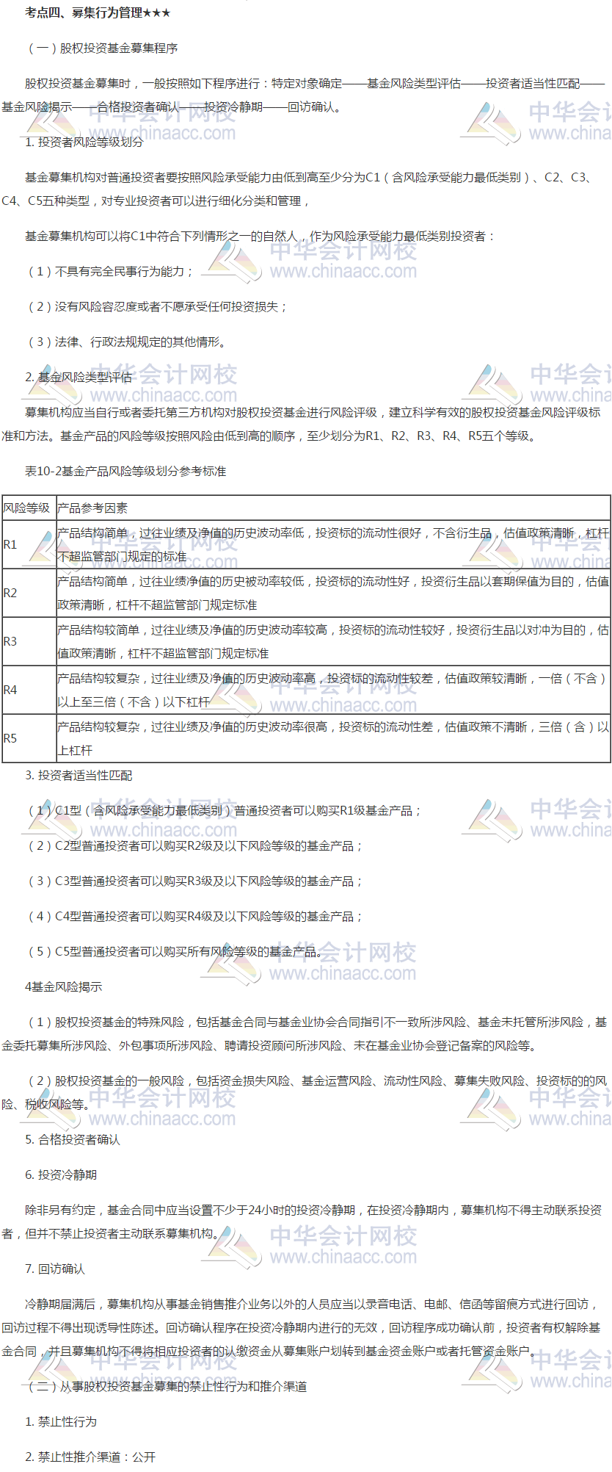The width and height of the screenshot is (612, 1472).
Task: Select the 'R2' risk level cell
Action: click(29, 593)
